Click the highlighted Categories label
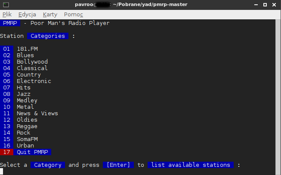This screenshot has width=281, height=175. pos(47,36)
